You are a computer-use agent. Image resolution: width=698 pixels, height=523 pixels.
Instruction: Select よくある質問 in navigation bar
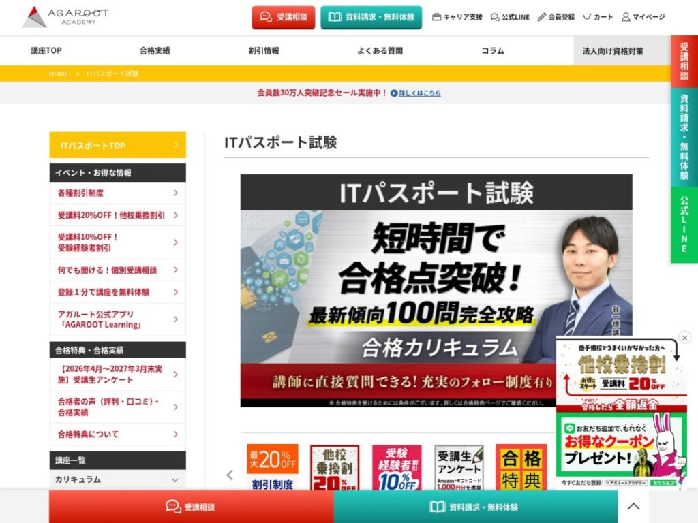(380, 50)
